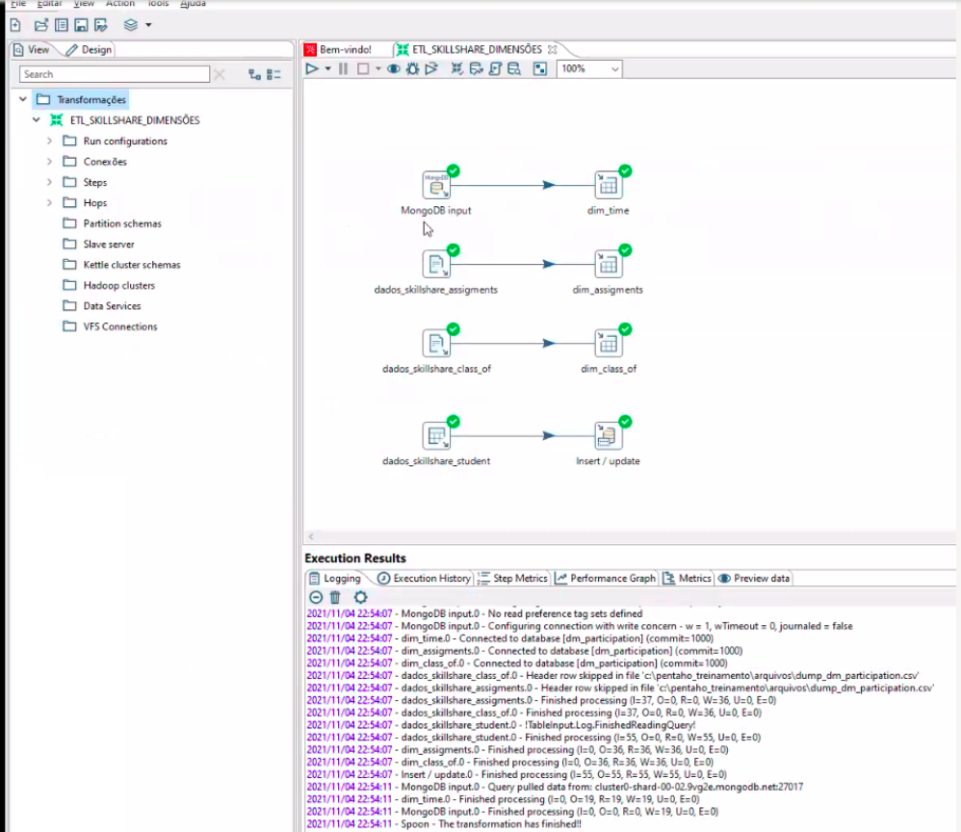This screenshot has width=961, height=832.
Task: Click the perspectives layers icon
Action: coord(131,25)
